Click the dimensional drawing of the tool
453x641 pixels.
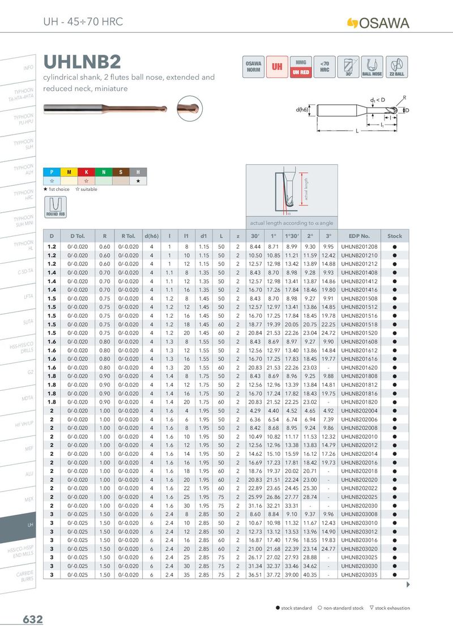click(353, 115)
